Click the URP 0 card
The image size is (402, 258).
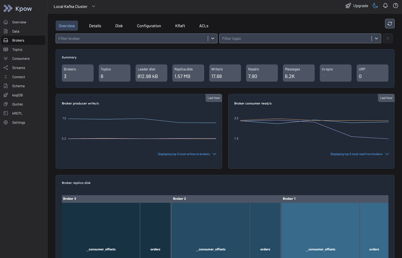tap(372, 73)
